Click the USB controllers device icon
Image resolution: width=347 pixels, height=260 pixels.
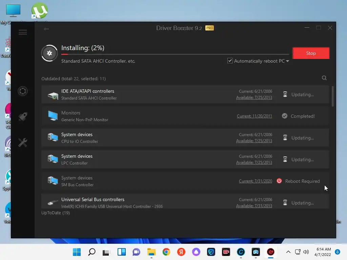(53, 202)
